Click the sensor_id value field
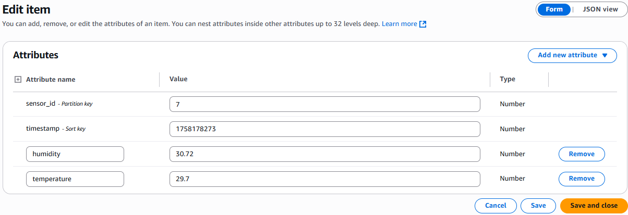Image resolution: width=628 pixels, height=215 pixels. point(324,104)
